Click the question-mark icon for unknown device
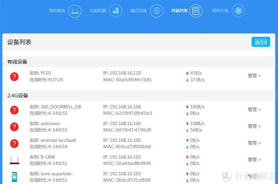This screenshot has height=184, width=278. pyautogui.click(x=14, y=127)
